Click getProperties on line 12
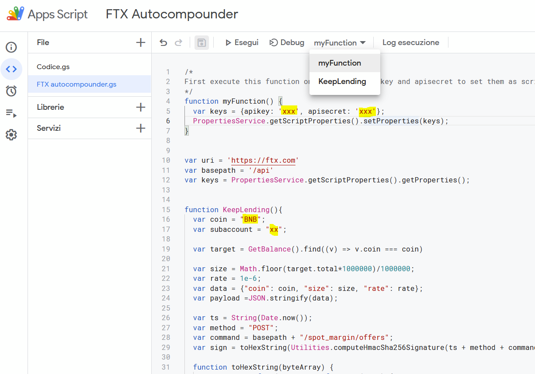The width and height of the screenshot is (535, 374). coord(422,180)
